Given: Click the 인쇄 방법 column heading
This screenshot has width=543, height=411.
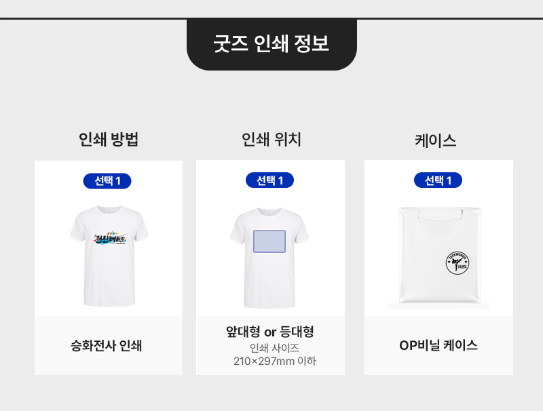Looking at the screenshot, I should [x=109, y=140].
